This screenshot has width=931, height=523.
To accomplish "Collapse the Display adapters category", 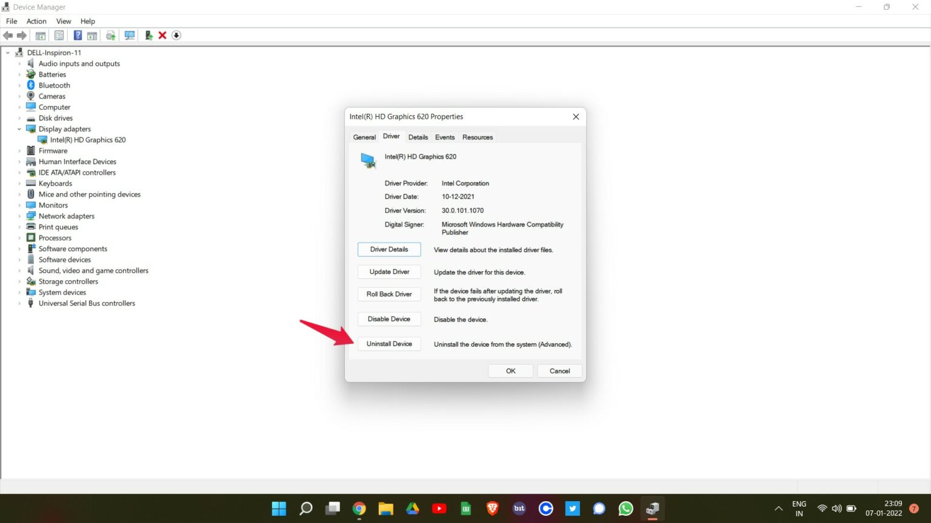I will click(20, 129).
